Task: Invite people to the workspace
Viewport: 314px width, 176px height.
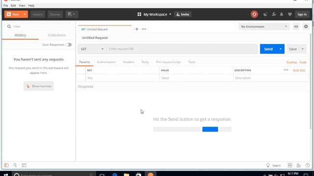Action: 183,14
